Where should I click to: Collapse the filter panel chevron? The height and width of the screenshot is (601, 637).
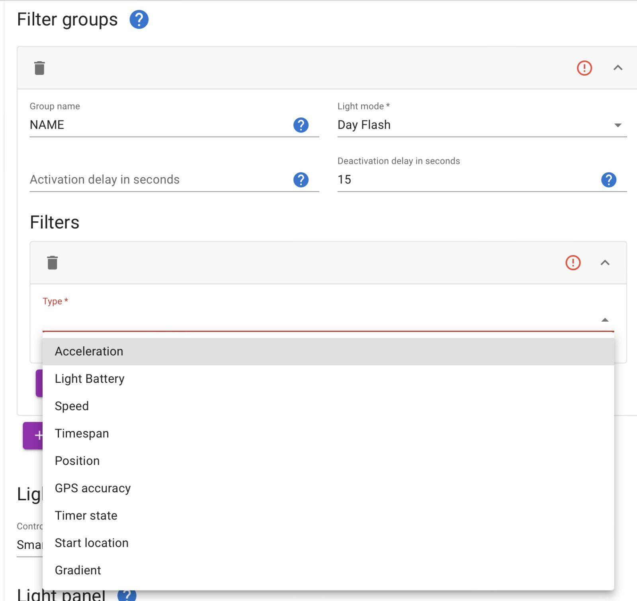point(605,263)
